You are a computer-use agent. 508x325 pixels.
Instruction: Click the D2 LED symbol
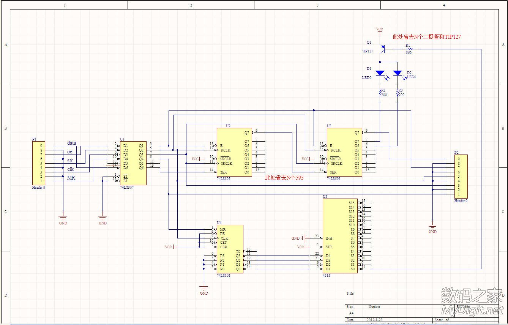pos(398,73)
